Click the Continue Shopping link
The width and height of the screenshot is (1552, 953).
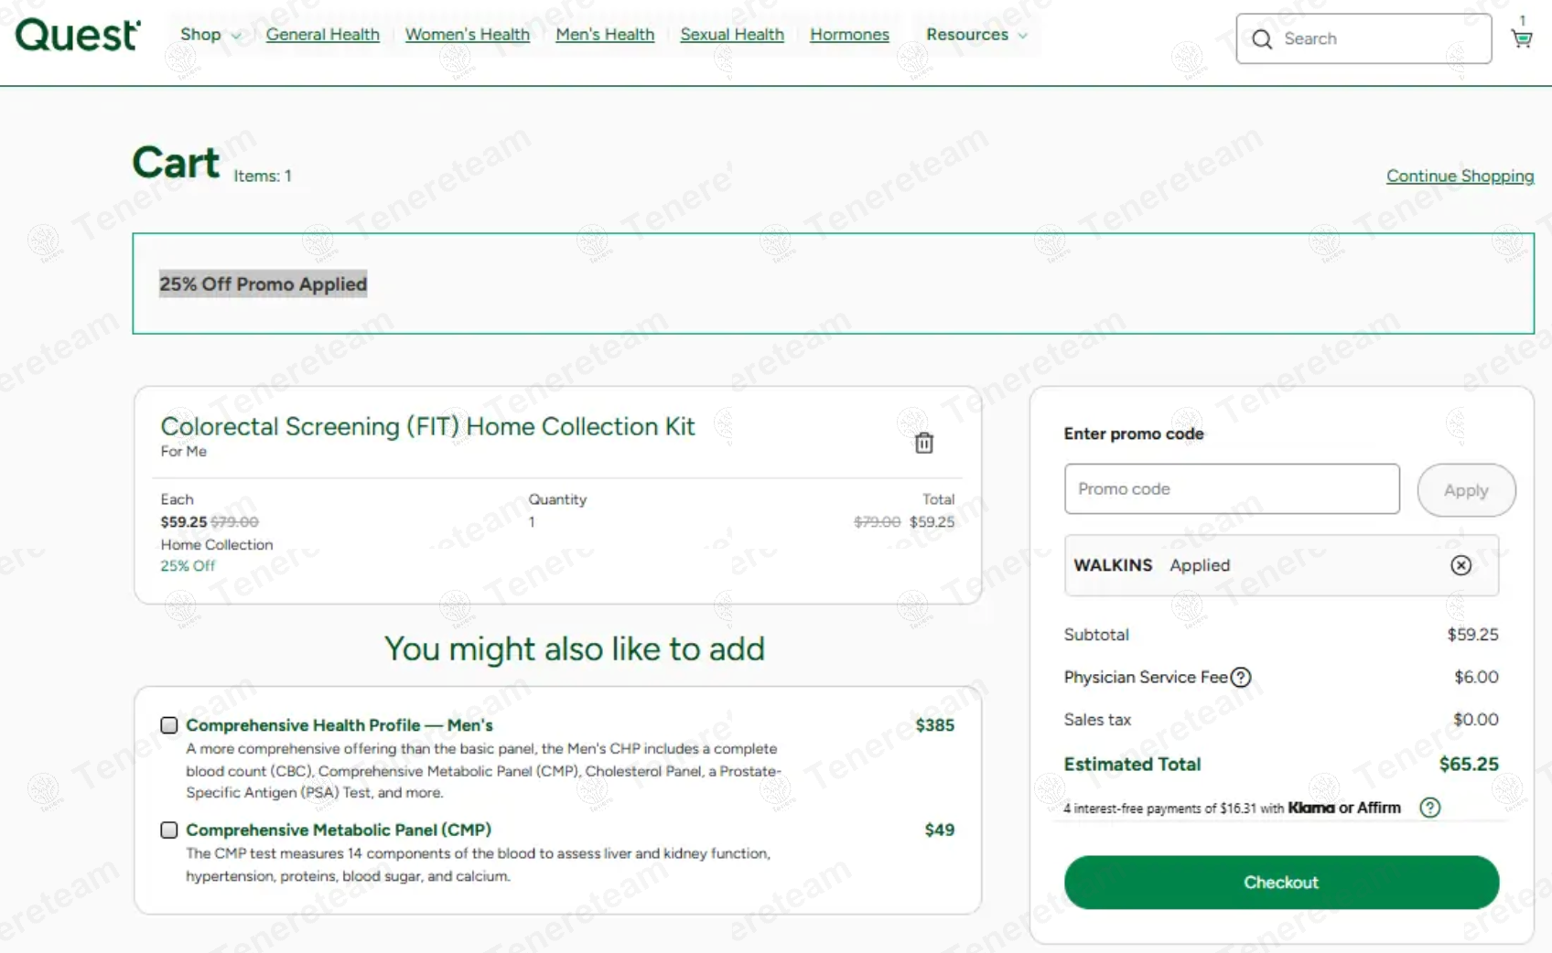pyautogui.click(x=1460, y=176)
